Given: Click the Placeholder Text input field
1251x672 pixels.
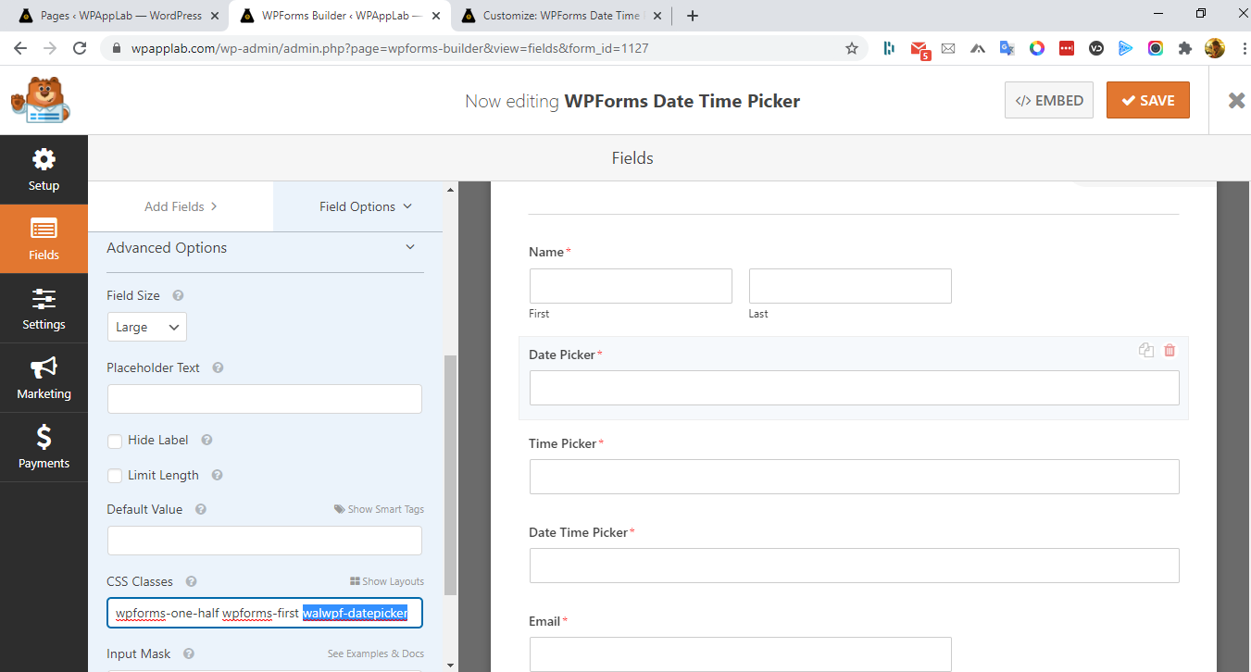Looking at the screenshot, I should (x=265, y=399).
